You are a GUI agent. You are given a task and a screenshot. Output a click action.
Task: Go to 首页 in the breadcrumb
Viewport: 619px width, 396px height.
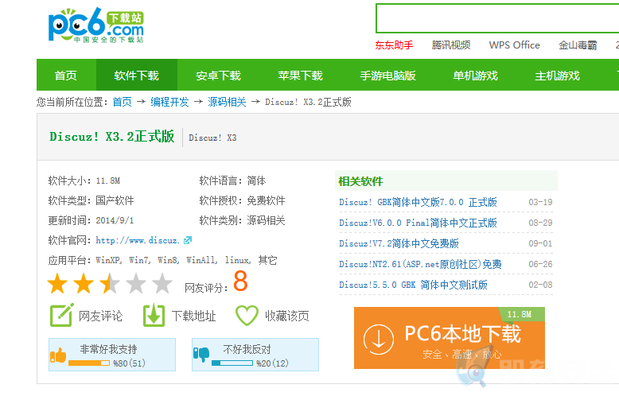[122, 102]
